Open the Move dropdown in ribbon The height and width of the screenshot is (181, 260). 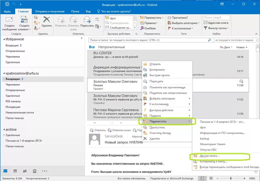(x=152, y=18)
